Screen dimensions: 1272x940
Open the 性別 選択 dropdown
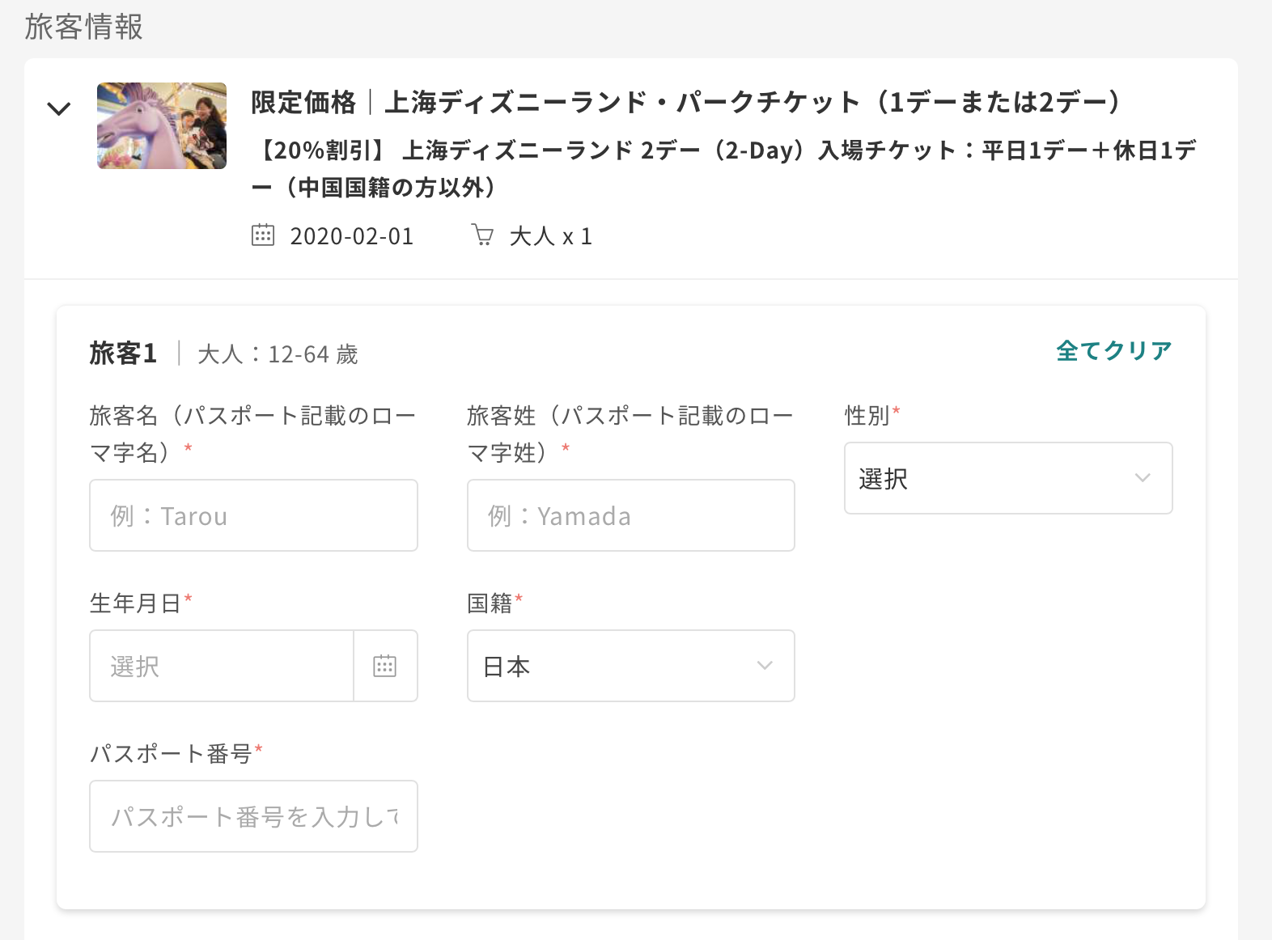click(x=1008, y=478)
